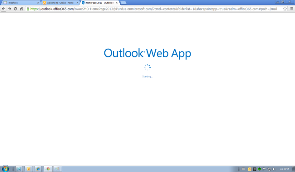Click the green padlock security icon

pos(28,9)
